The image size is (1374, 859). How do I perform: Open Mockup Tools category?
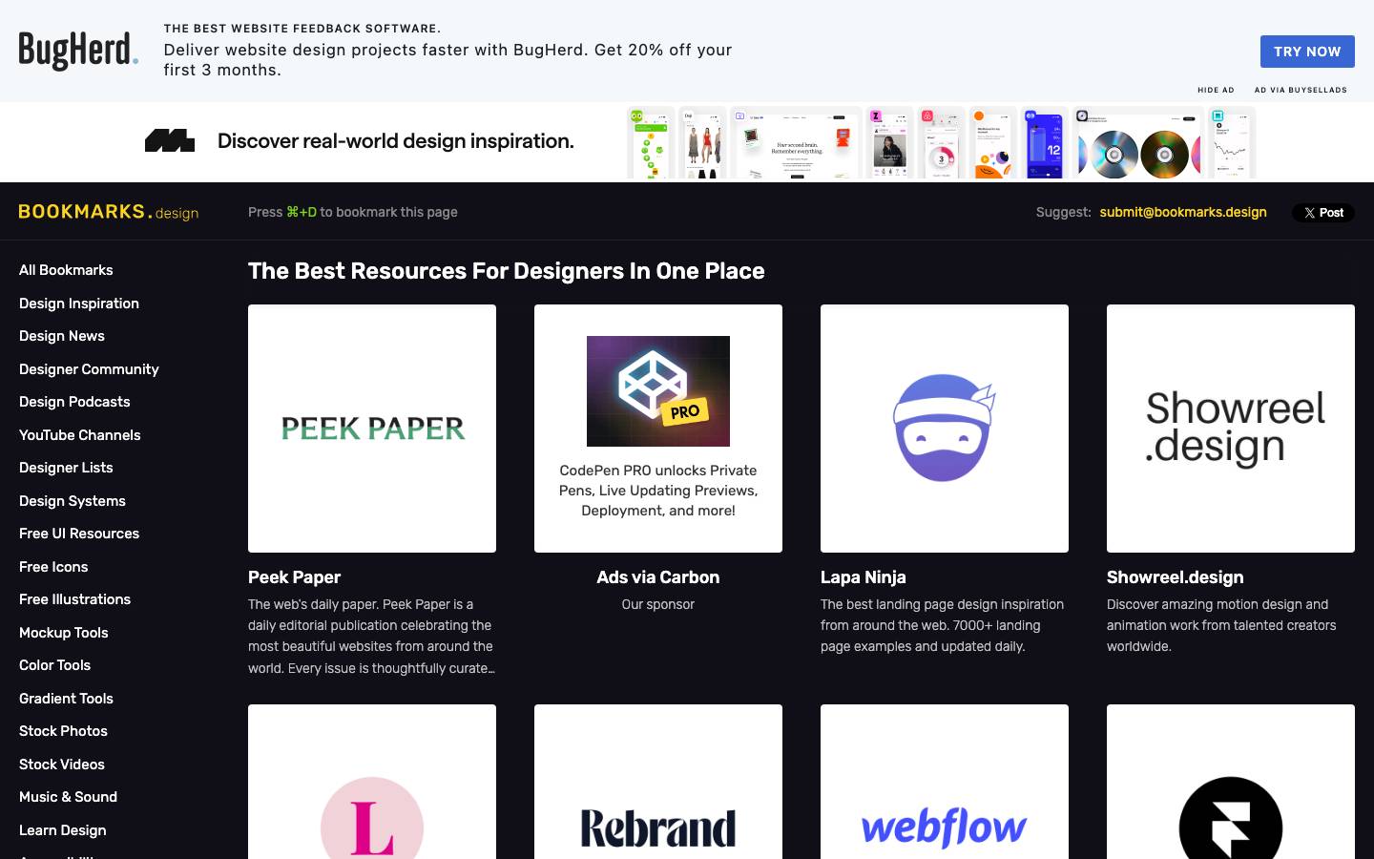tap(64, 633)
